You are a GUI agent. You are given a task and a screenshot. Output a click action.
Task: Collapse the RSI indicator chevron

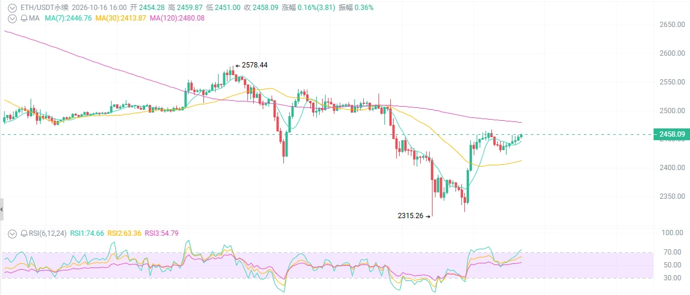click(x=13, y=233)
